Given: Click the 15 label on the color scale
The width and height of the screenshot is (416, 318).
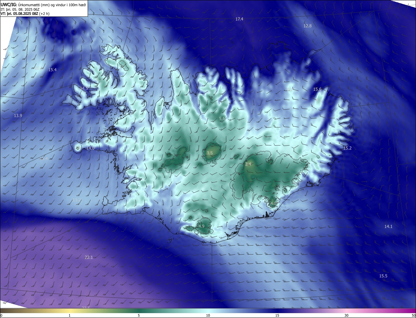Looking at the screenshot, I should [277, 315].
